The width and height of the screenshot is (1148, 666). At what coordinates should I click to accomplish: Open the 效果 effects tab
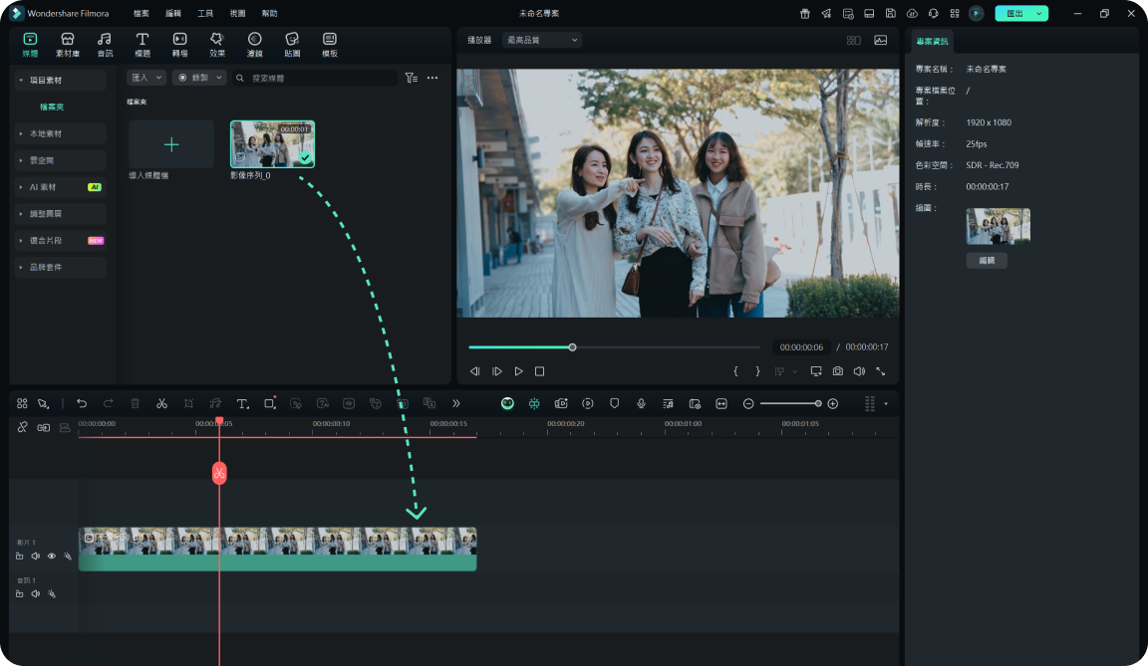coord(216,45)
